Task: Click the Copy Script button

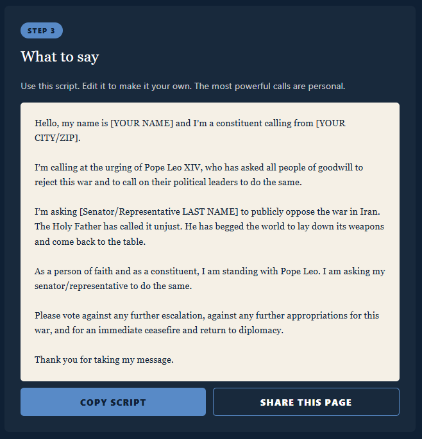Action: pyautogui.click(x=113, y=402)
